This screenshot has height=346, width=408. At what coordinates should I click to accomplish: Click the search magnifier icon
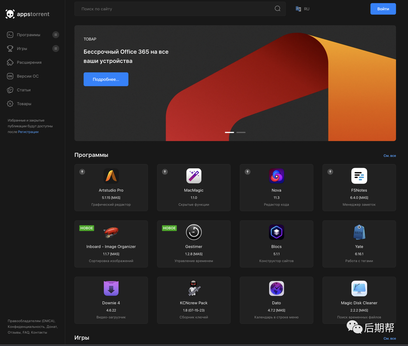[x=277, y=9]
